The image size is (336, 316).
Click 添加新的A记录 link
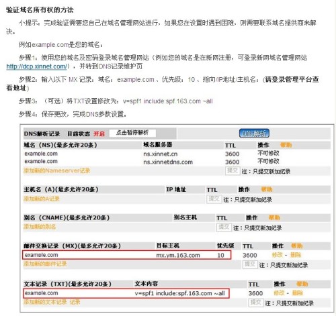click(x=42, y=199)
